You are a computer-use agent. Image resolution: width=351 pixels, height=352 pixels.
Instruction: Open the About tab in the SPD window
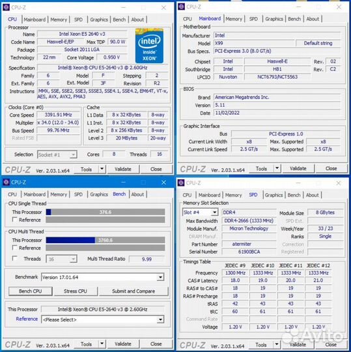pyautogui.click(x=312, y=195)
